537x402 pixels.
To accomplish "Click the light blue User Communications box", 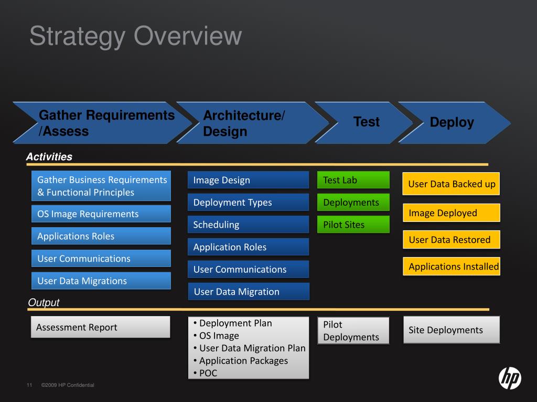I will 101,259.
